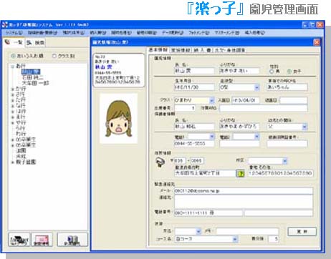
Task: Switch to the rightmost tab of the child info form
Action: (x=230, y=50)
